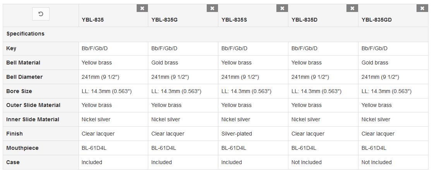Click Gold brass cell under YBL-835G
432x173 pixels.
[x=165, y=63]
